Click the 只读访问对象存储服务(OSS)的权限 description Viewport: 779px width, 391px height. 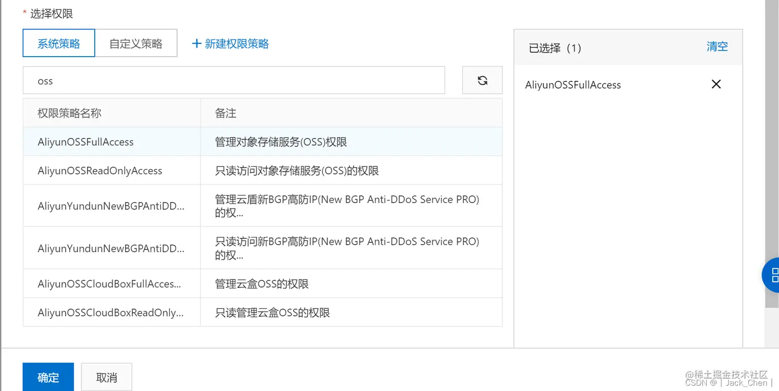click(x=297, y=171)
